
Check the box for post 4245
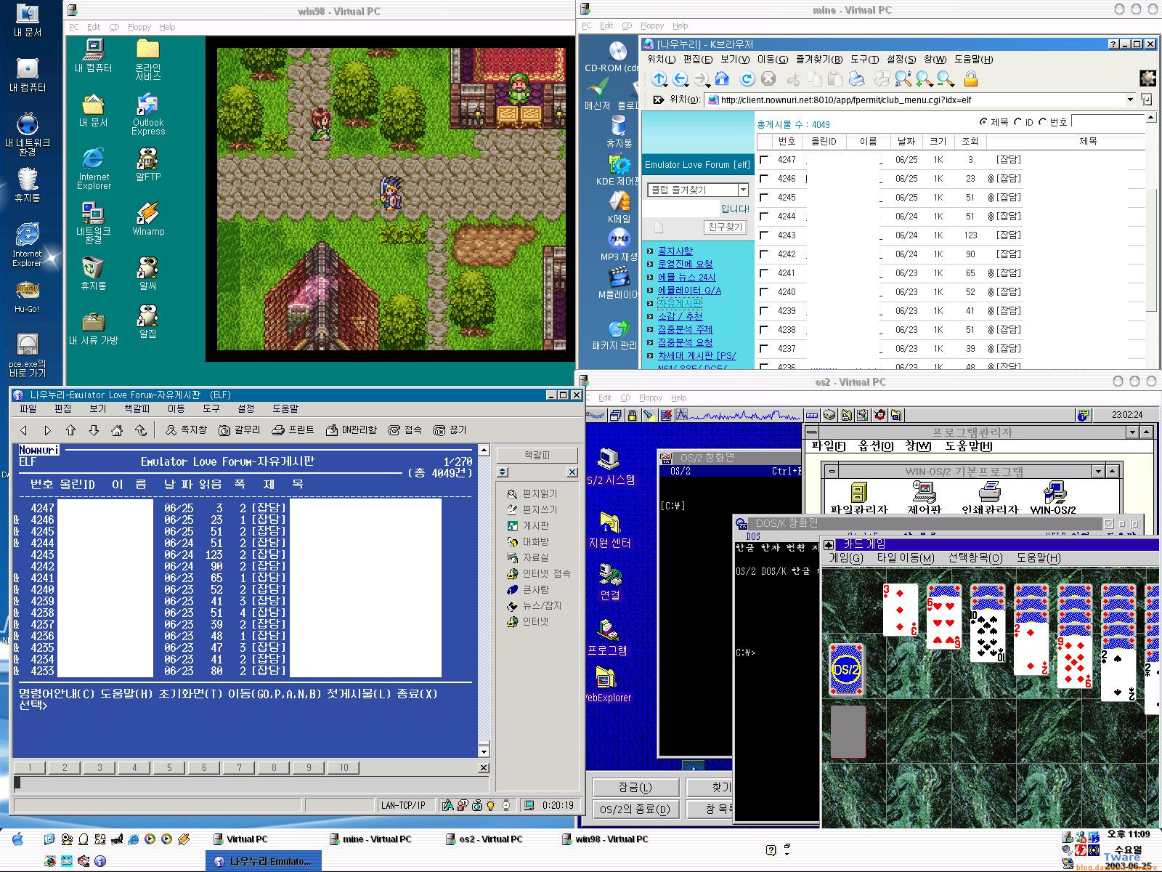pyautogui.click(x=763, y=198)
